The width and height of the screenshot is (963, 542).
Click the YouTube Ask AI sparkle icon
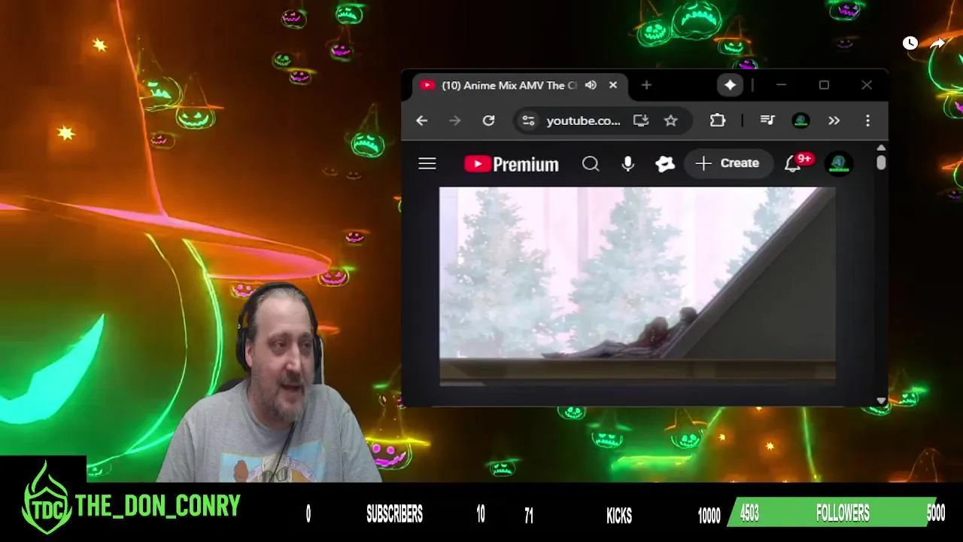[x=665, y=163]
